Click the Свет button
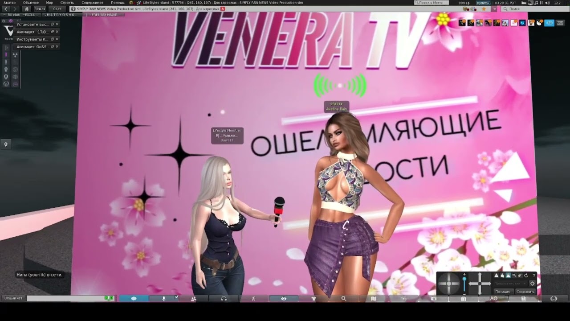570x321 pixels. tap(57, 9)
